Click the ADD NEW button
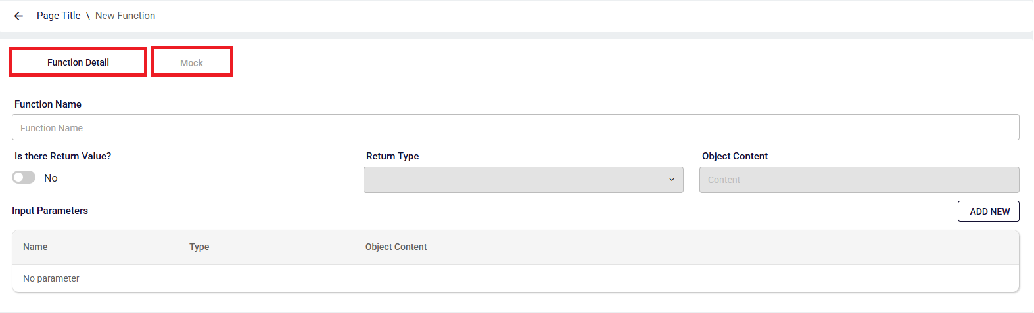The height and width of the screenshot is (313, 1034). click(x=989, y=211)
